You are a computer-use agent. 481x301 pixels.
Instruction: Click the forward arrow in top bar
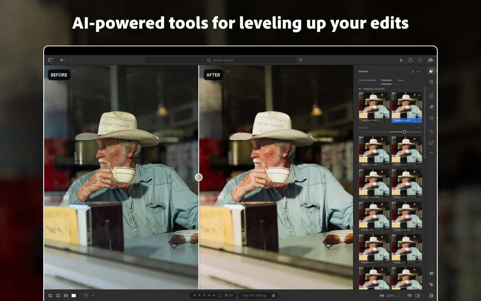tap(71, 60)
